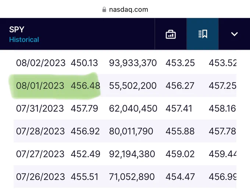The width and height of the screenshot is (250, 190).
Task: Select date 08/02/2023
Action: (x=41, y=63)
